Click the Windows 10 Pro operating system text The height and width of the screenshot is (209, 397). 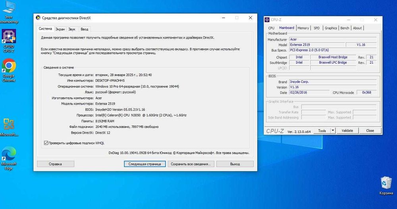137,86
